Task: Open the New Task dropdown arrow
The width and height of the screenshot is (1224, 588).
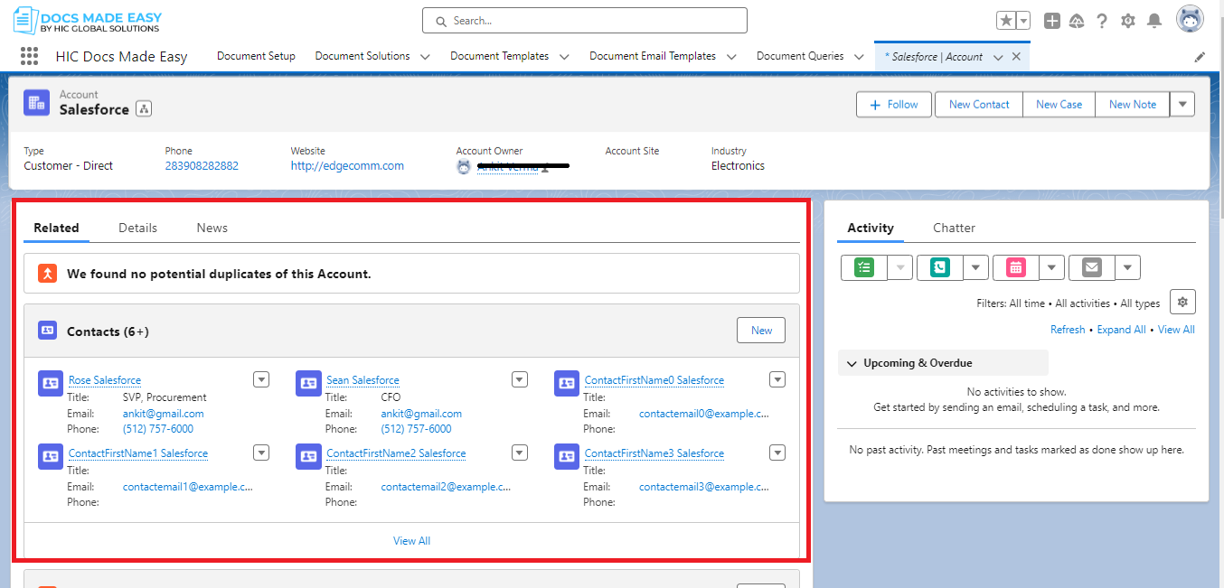Action: 900,267
